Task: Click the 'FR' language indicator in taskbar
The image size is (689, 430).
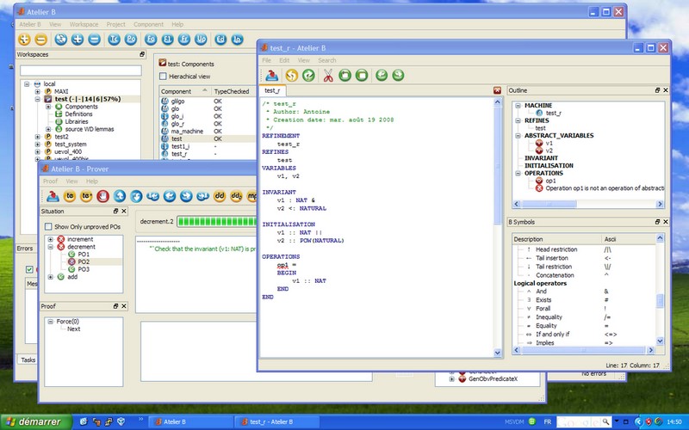Action: [x=548, y=421]
